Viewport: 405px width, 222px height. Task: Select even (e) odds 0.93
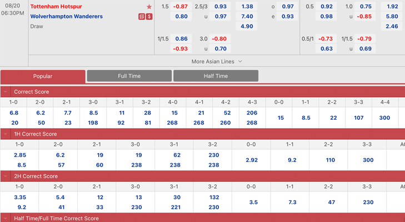287,16
